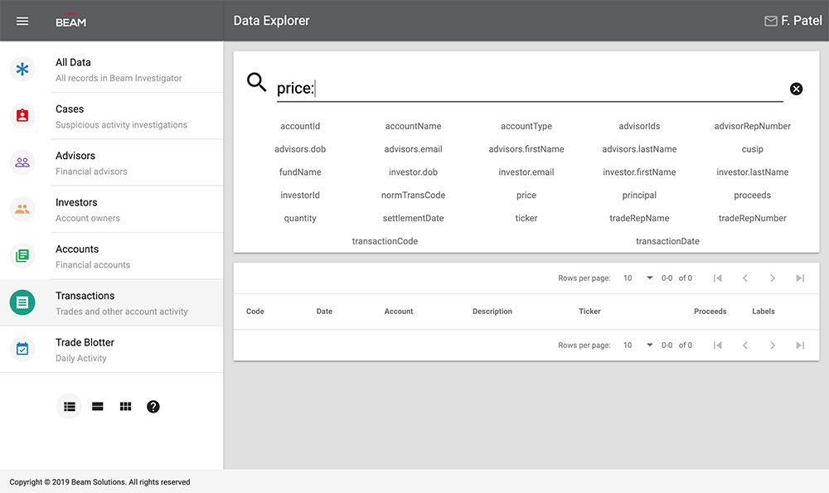Open the hamburger navigation menu
The height and width of the screenshot is (493, 829).
click(22, 21)
